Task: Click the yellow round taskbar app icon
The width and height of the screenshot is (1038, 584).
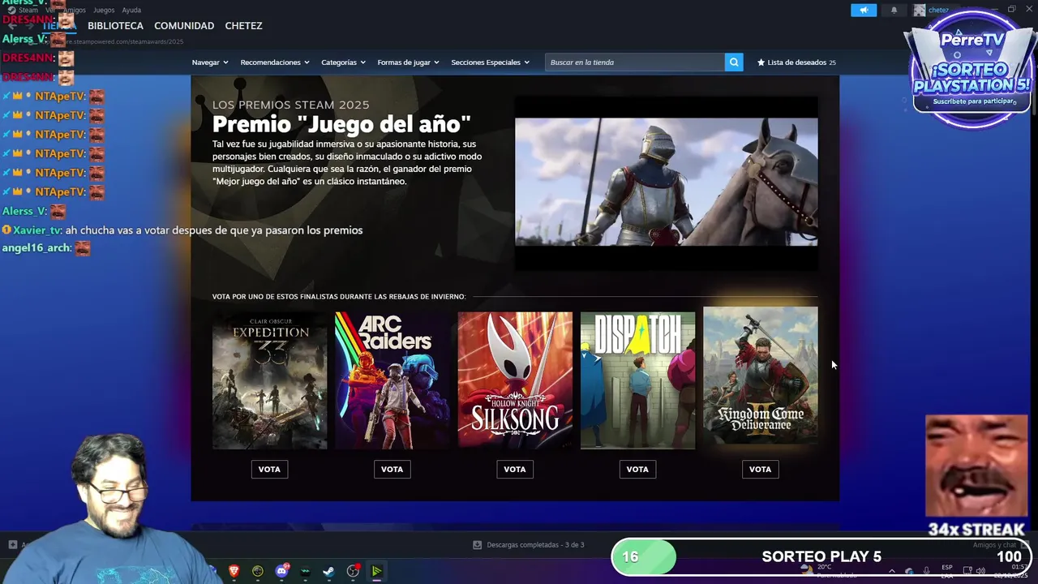Action: point(258,571)
